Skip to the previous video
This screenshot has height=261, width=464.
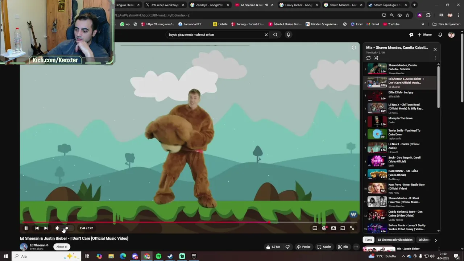[x=37, y=228]
